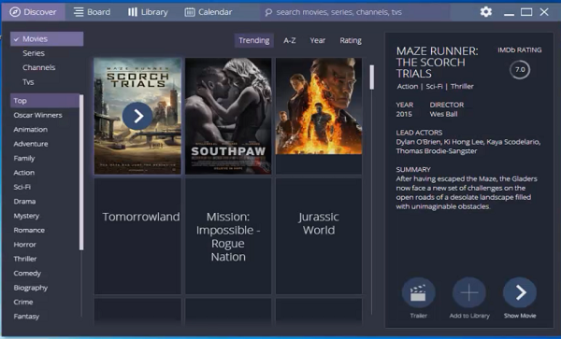Play Scorch Trials using the poster arrow
This screenshot has height=339, width=561.
coord(137,116)
